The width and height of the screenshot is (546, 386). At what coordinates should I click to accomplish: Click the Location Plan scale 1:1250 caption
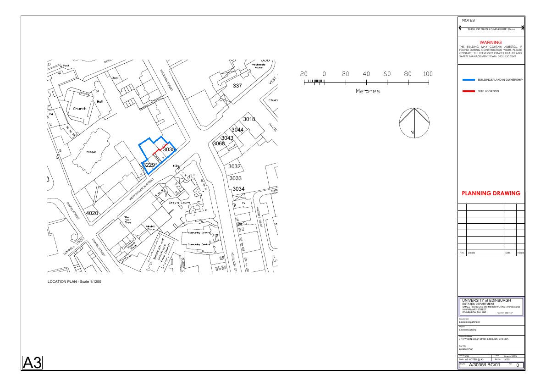pos(74,281)
